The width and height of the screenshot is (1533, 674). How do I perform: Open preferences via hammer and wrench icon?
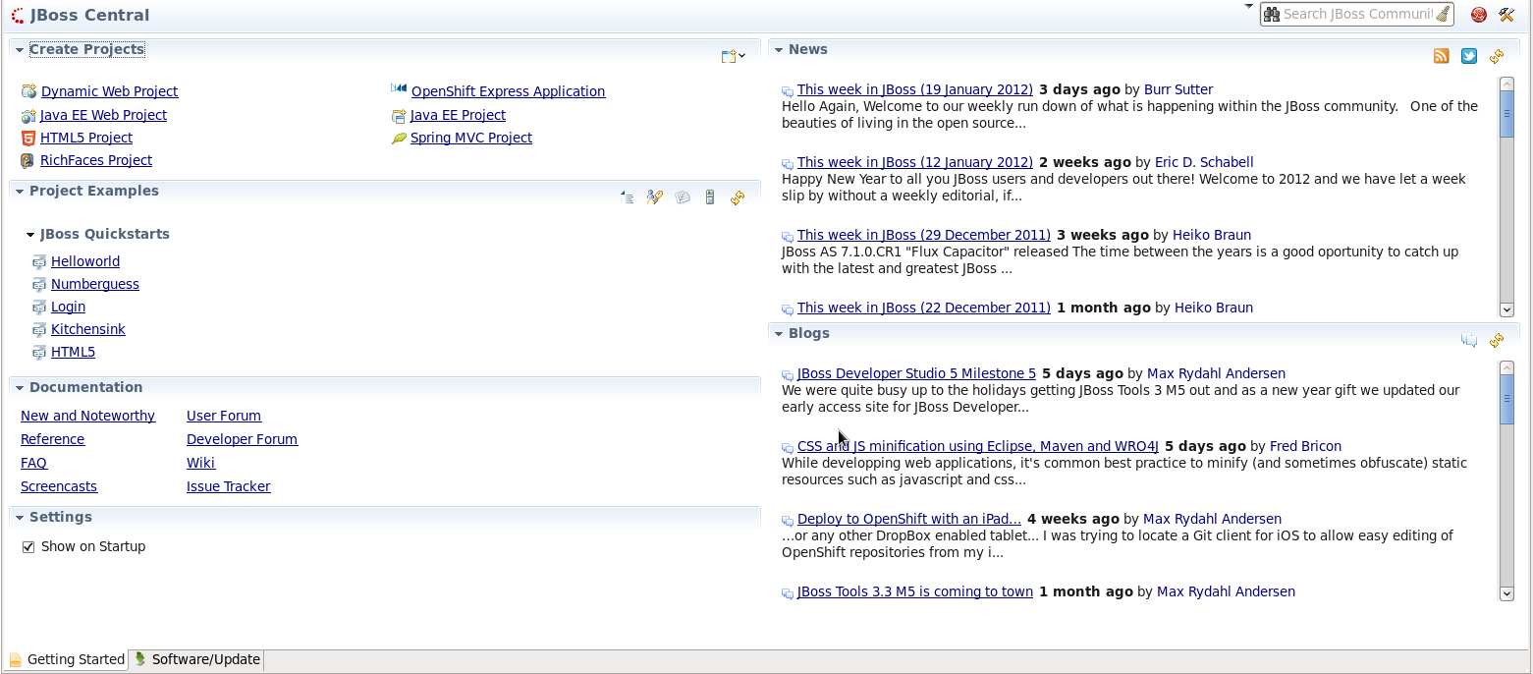[1506, 15]
